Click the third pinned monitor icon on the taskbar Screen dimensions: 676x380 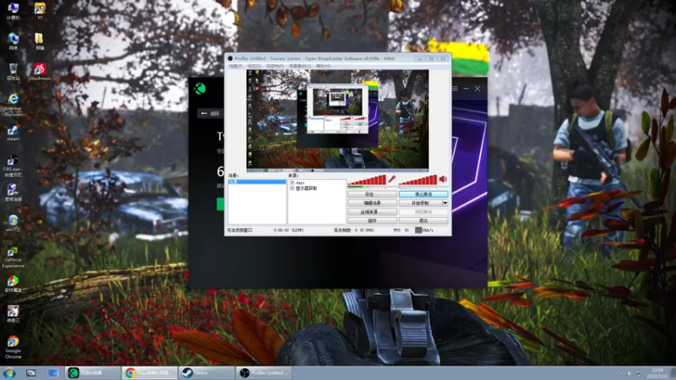[52, 372]
